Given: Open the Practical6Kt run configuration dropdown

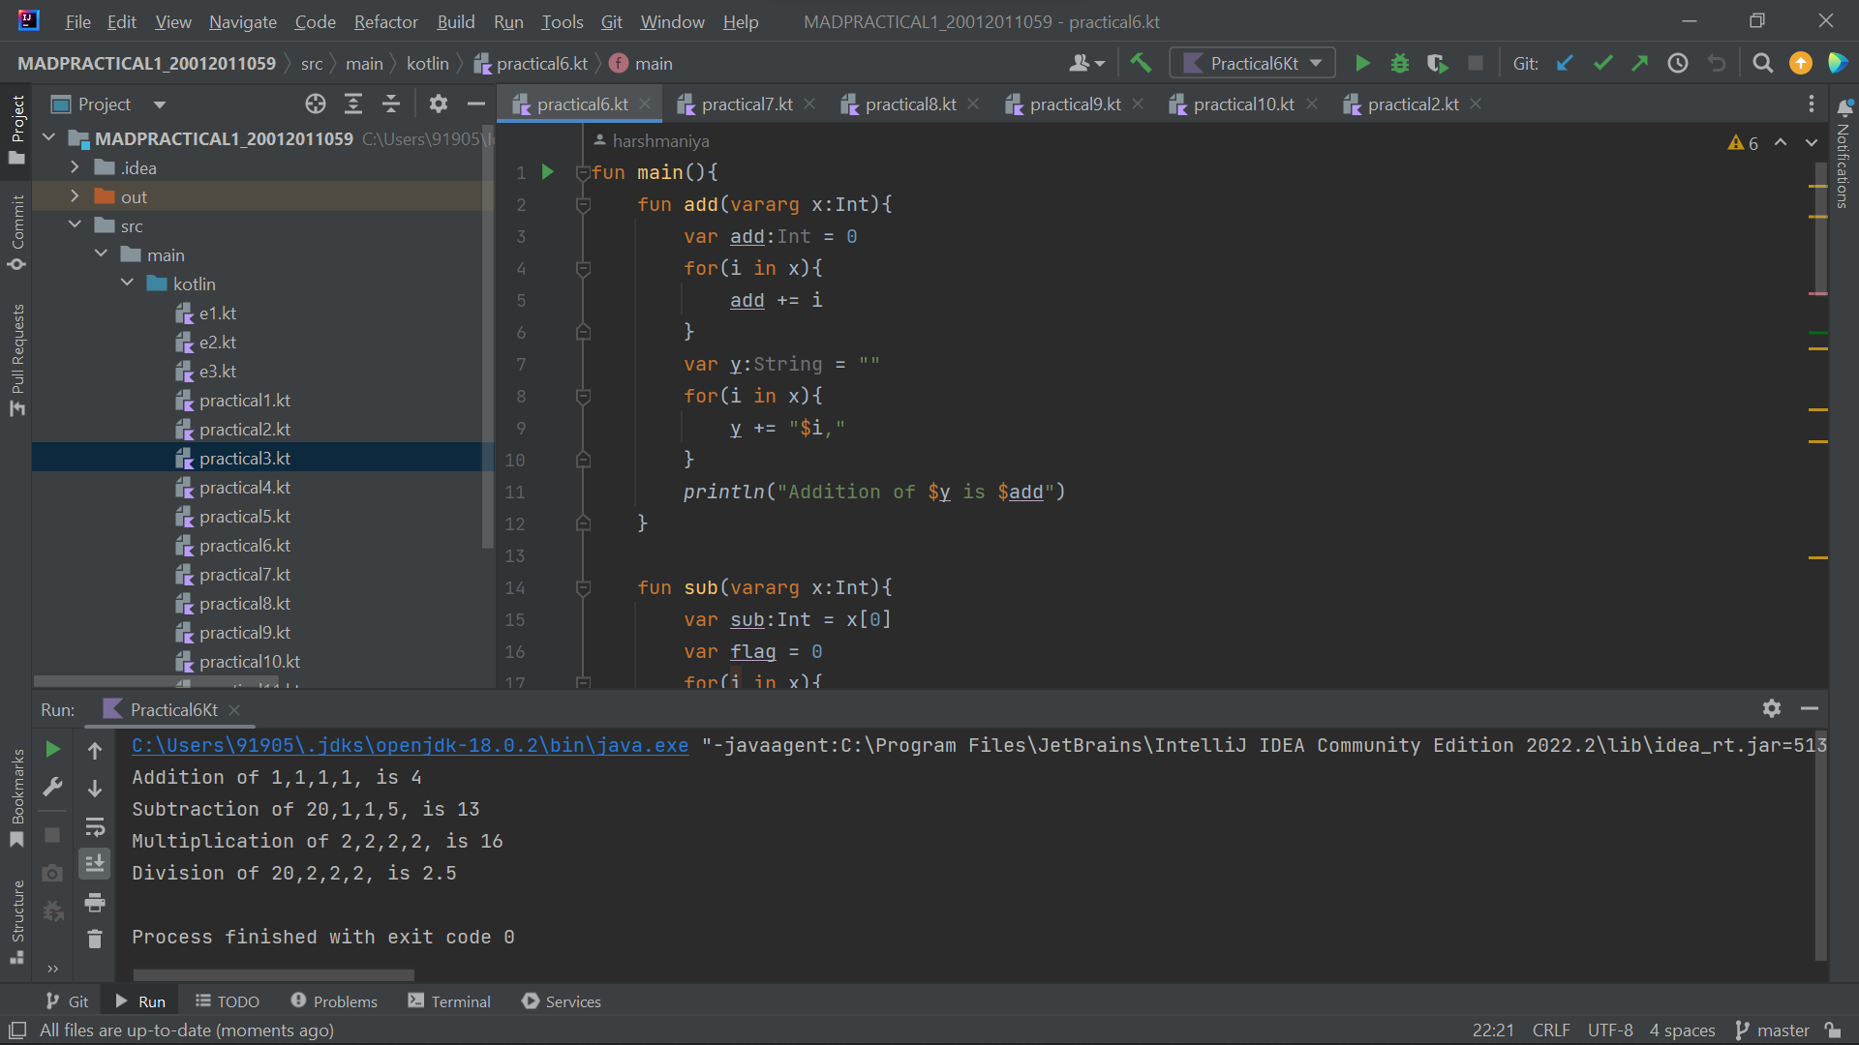Looking at the screenshot, I should (x=1253, y=64).
